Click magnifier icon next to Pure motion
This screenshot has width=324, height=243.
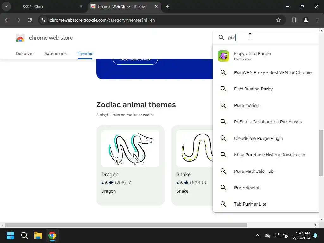[223, 105]
